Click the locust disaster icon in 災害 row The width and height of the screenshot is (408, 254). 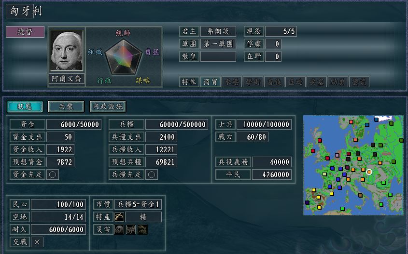coord(131,229)
